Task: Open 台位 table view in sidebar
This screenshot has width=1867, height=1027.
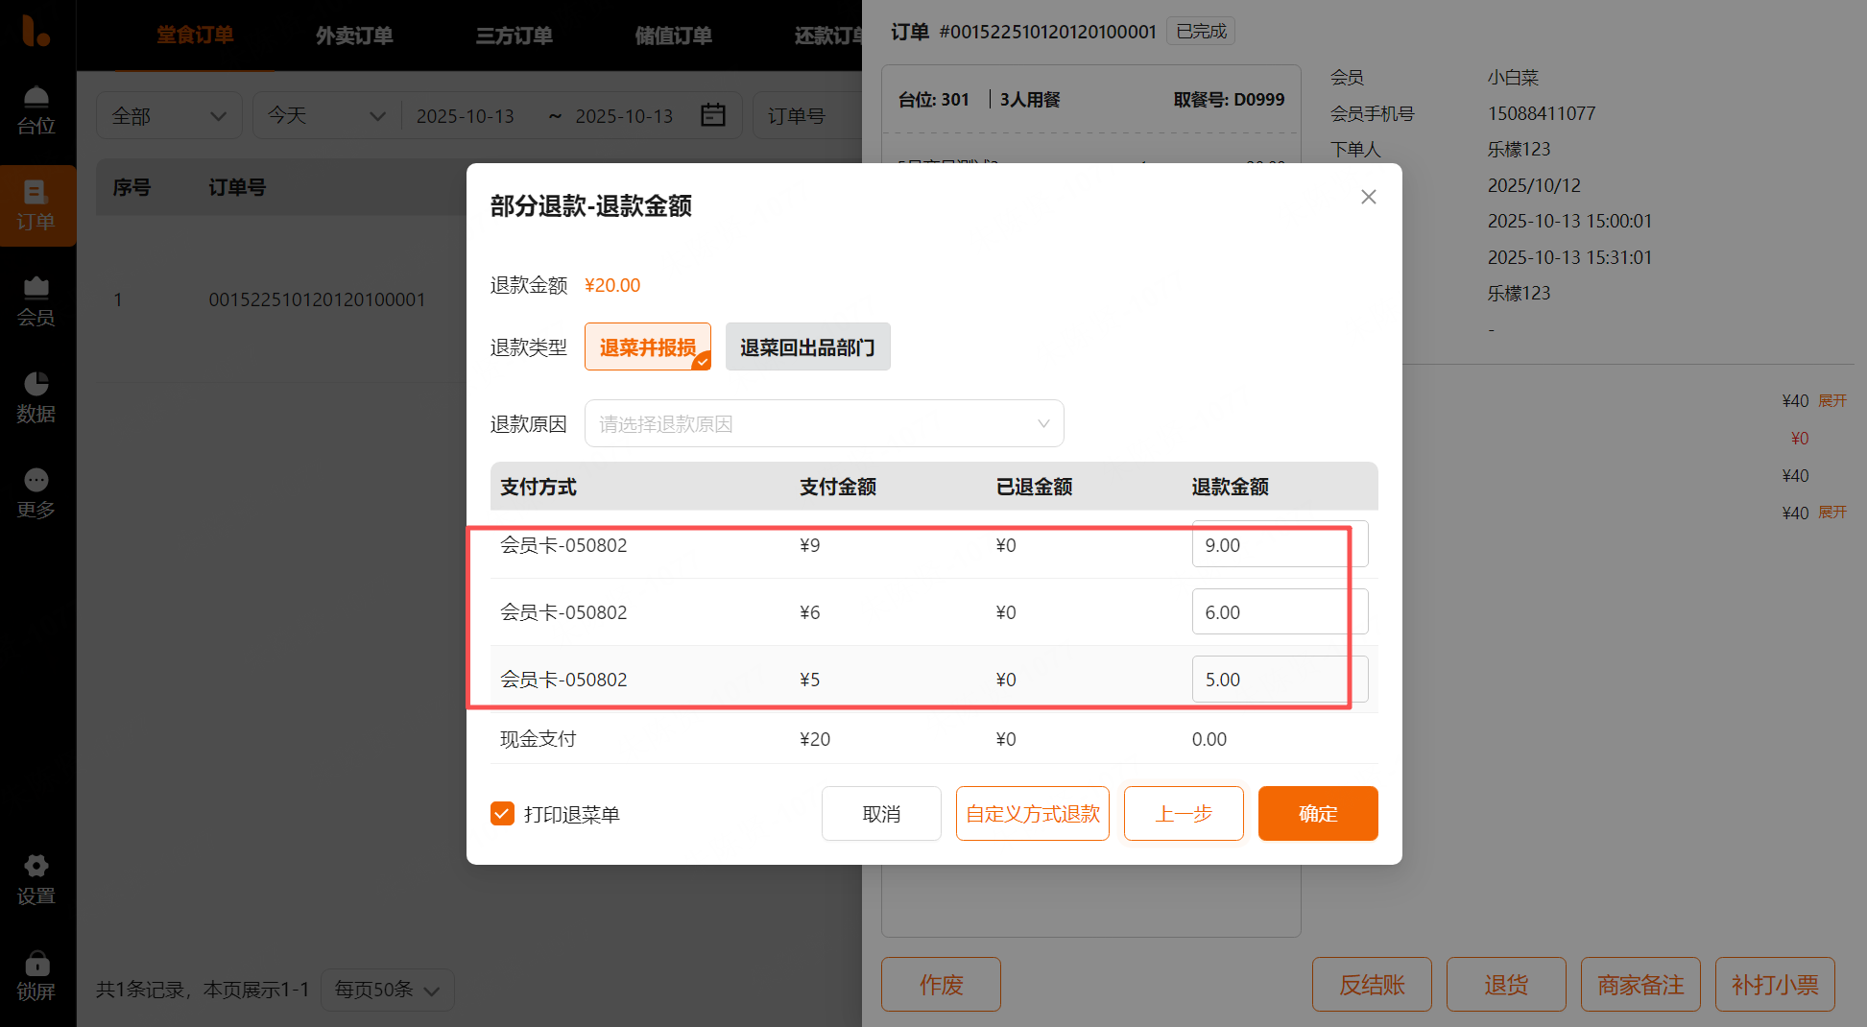Action: pyautogui.click(x=36, y=110)
